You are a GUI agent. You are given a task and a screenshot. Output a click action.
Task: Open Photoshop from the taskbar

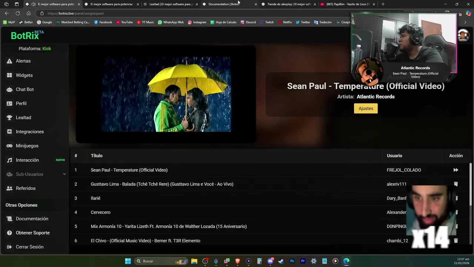(x=292, y=261)
